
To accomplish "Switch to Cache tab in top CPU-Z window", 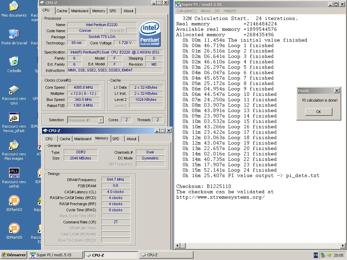I will coord(62,11).
